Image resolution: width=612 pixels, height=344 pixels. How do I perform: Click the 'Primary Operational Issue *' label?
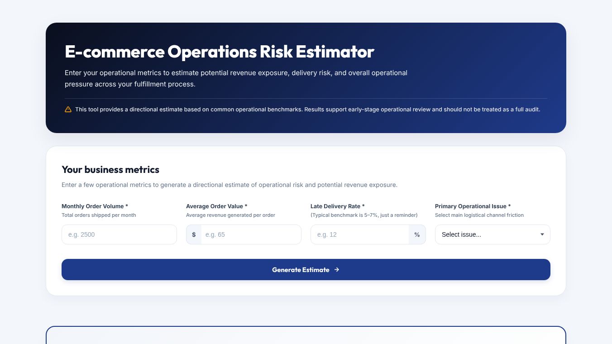(473, 206)
